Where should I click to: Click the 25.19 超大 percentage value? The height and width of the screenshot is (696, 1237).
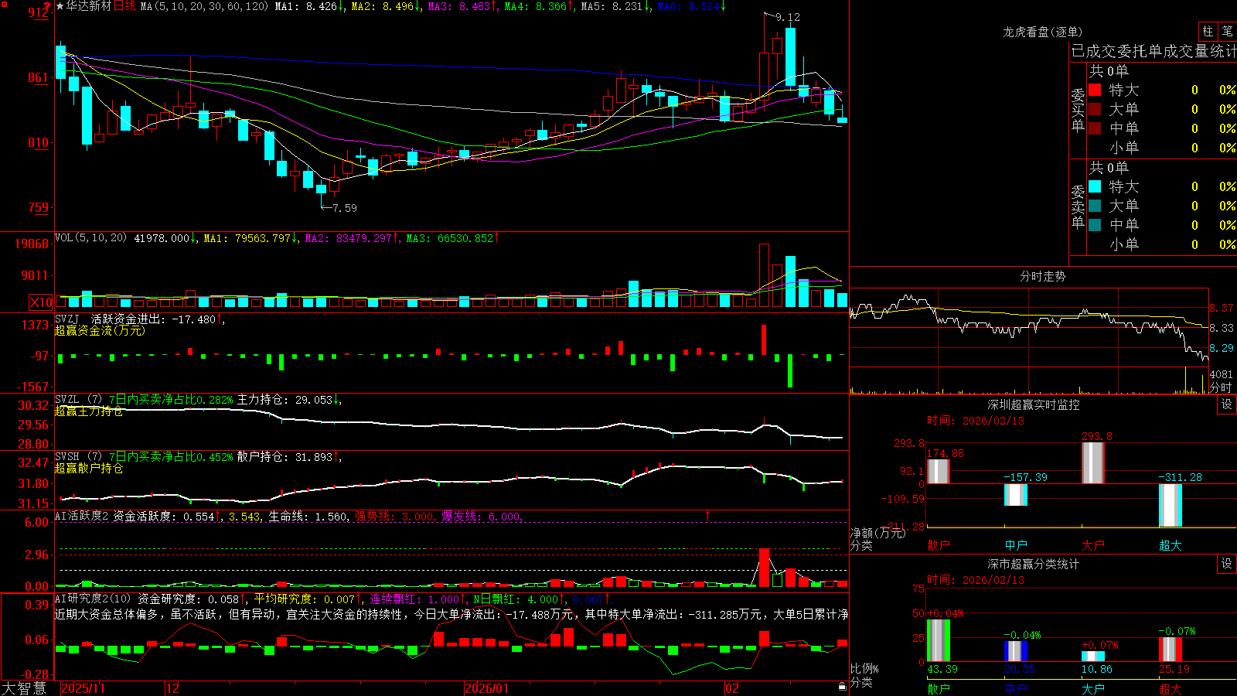[1174, 669]
